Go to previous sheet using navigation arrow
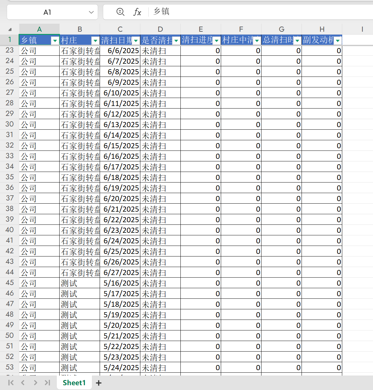Image resolution: width=373 pixels, height=390 pixels. (x=23, y=383)
